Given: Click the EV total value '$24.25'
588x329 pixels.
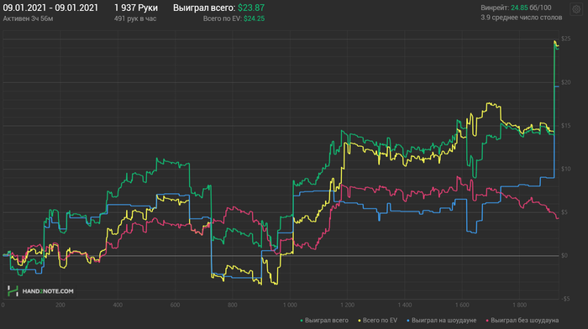Looking at the screenshot, I should click(x=254, y=18).
